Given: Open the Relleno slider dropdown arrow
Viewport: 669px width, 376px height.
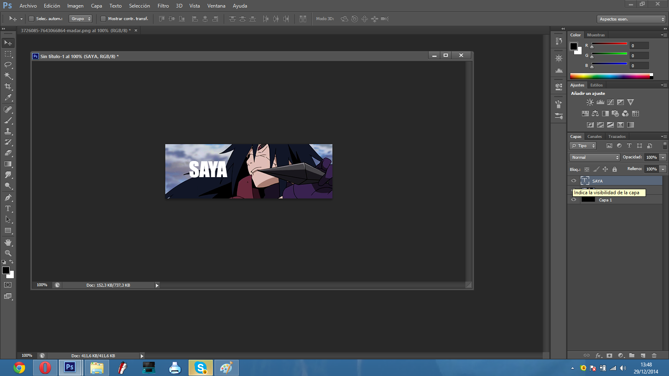Looking at the screenshot, I should (x=663, y=169).
